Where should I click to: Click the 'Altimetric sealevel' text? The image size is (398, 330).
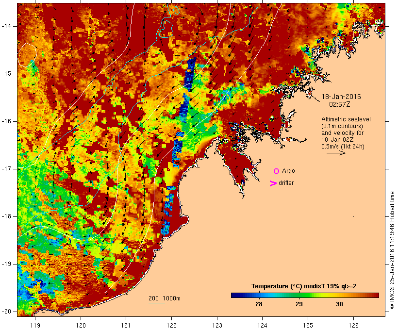point(346,119)
